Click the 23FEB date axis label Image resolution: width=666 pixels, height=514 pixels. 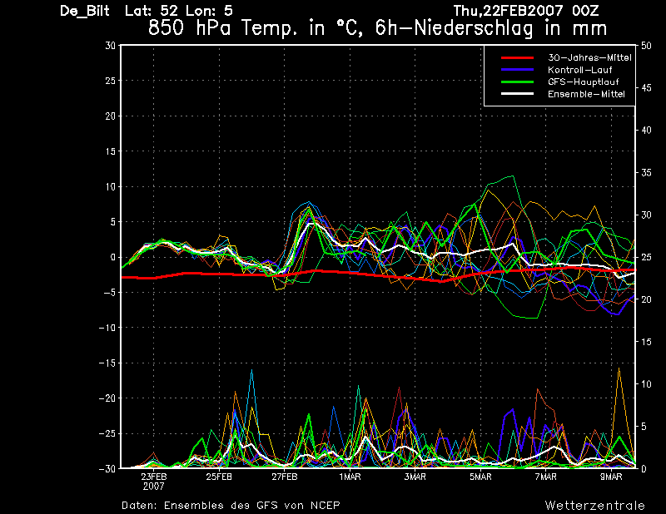pos(154,477)
